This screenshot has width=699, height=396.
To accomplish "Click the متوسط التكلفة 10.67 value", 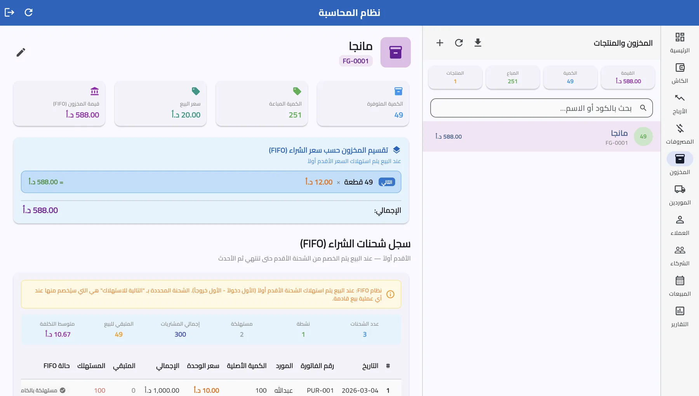I will [x=57, y=334].
